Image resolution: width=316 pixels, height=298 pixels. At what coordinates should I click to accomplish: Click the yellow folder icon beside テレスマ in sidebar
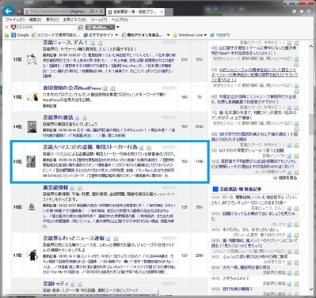(296, 224)
